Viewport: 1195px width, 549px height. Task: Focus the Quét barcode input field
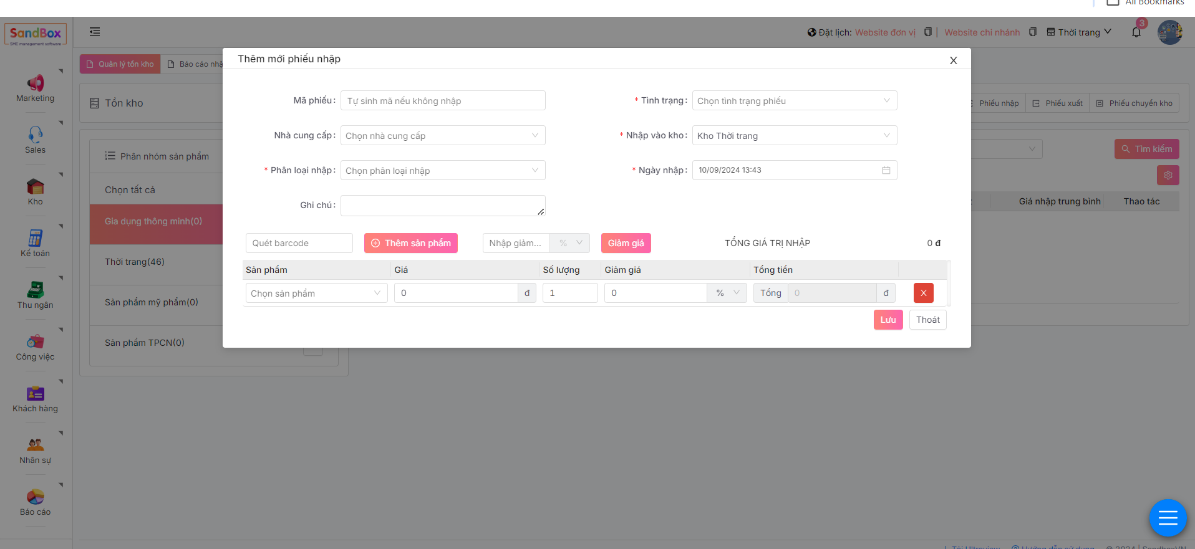pos(299,243)
